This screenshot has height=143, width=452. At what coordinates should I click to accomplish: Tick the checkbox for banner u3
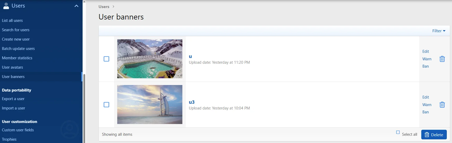[106, 105]
